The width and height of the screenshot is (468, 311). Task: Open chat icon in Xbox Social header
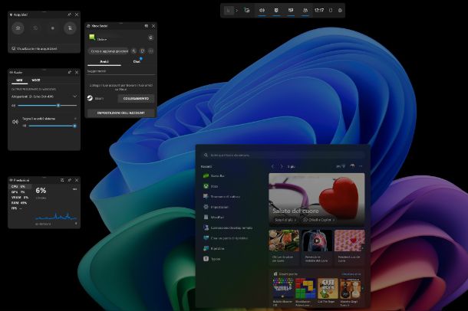pyautogui.click(x=147, y=26)
